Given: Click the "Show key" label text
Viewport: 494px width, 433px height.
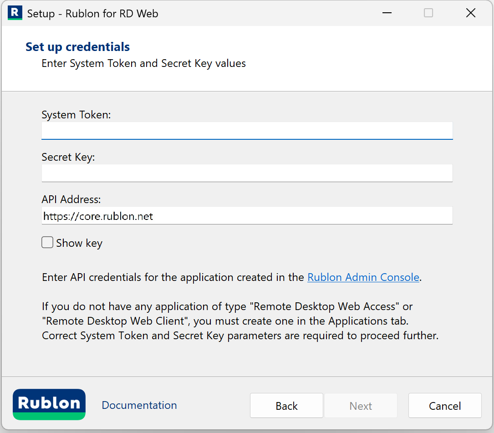Looking at the screenshot, I should 79,243.
